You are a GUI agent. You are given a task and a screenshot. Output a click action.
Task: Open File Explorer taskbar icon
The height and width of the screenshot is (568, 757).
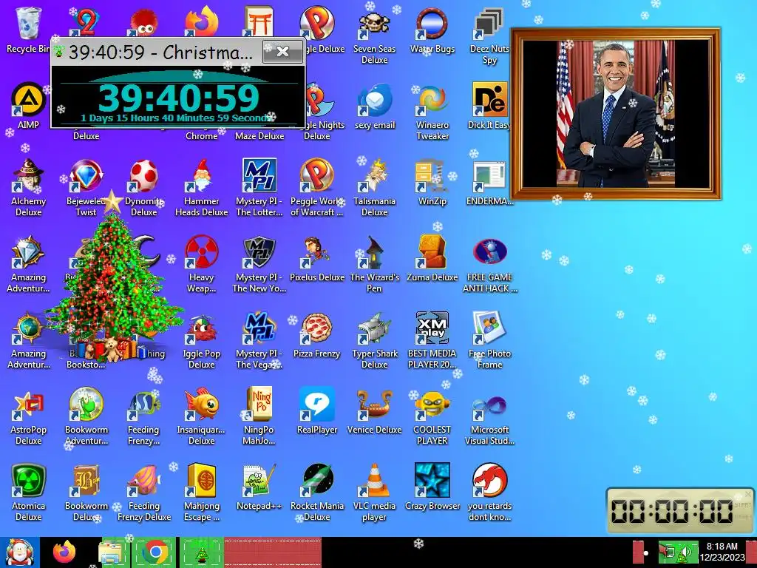[112, 552]
